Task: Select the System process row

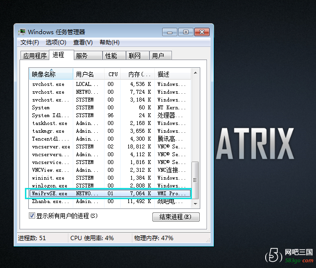Action: 110,107
